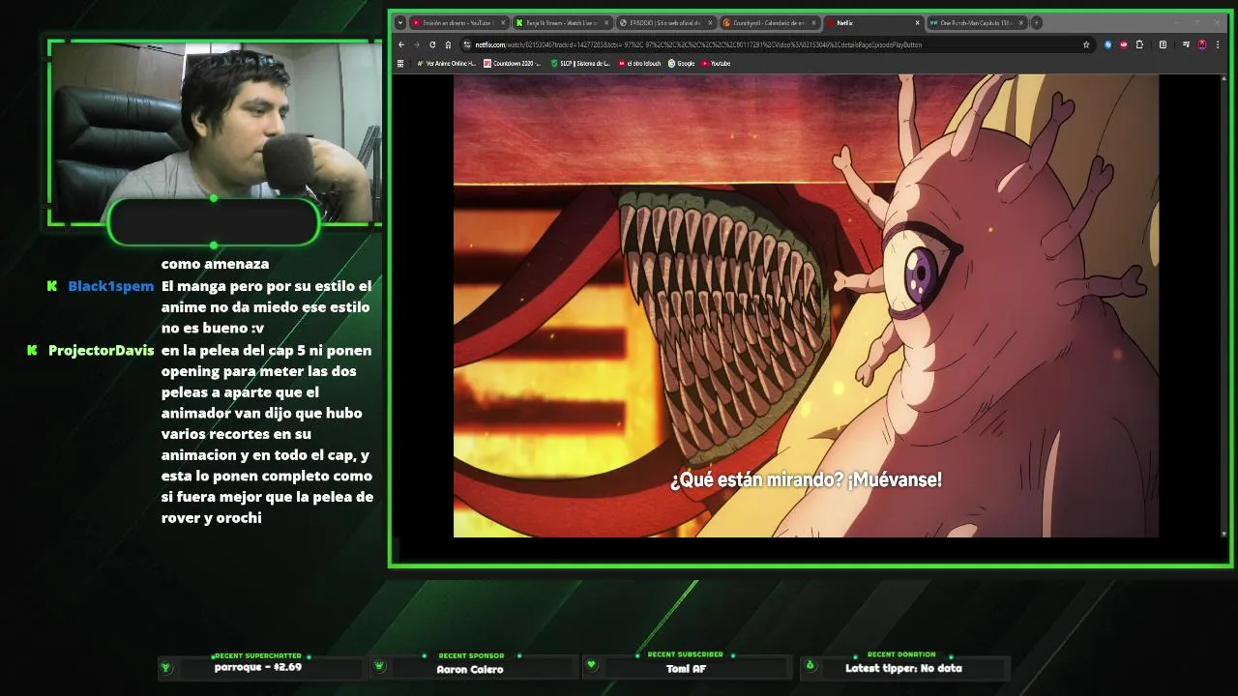The image size is (1238, 696).
Task: Switch to the Kick Stream tab
Action: (562, 22)
